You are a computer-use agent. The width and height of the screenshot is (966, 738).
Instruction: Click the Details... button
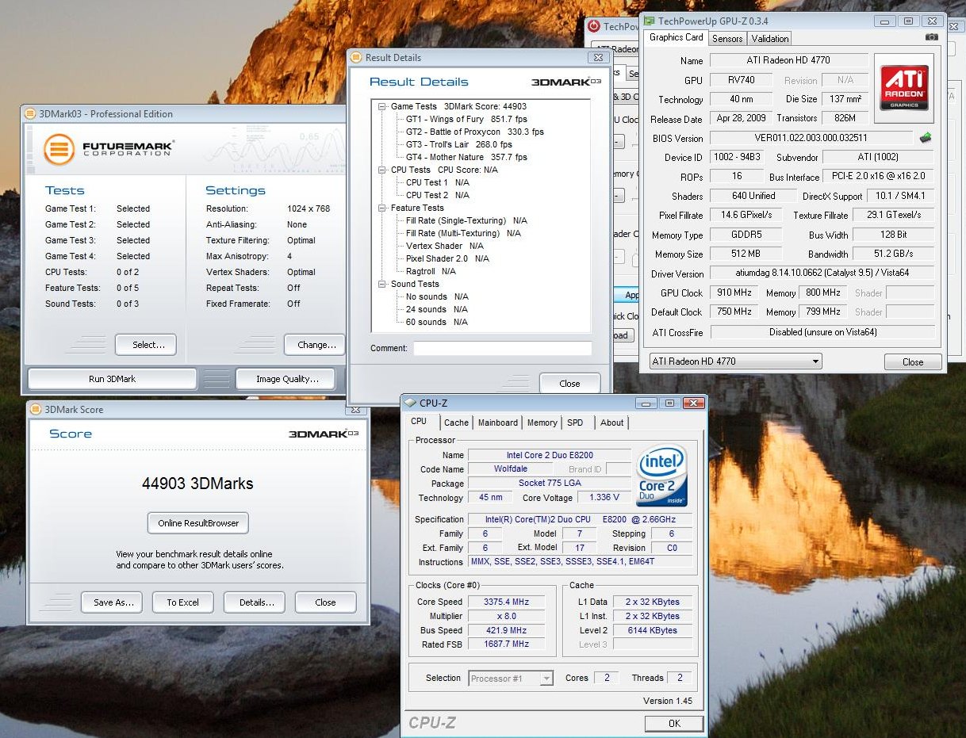point(255,602)
